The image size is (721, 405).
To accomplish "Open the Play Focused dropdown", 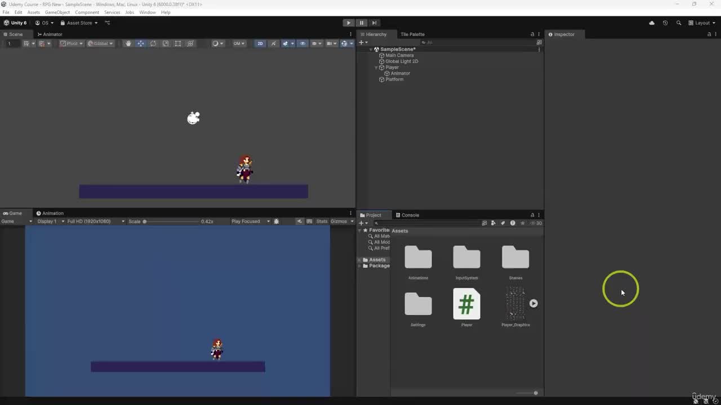I will [x=251, y=222].
